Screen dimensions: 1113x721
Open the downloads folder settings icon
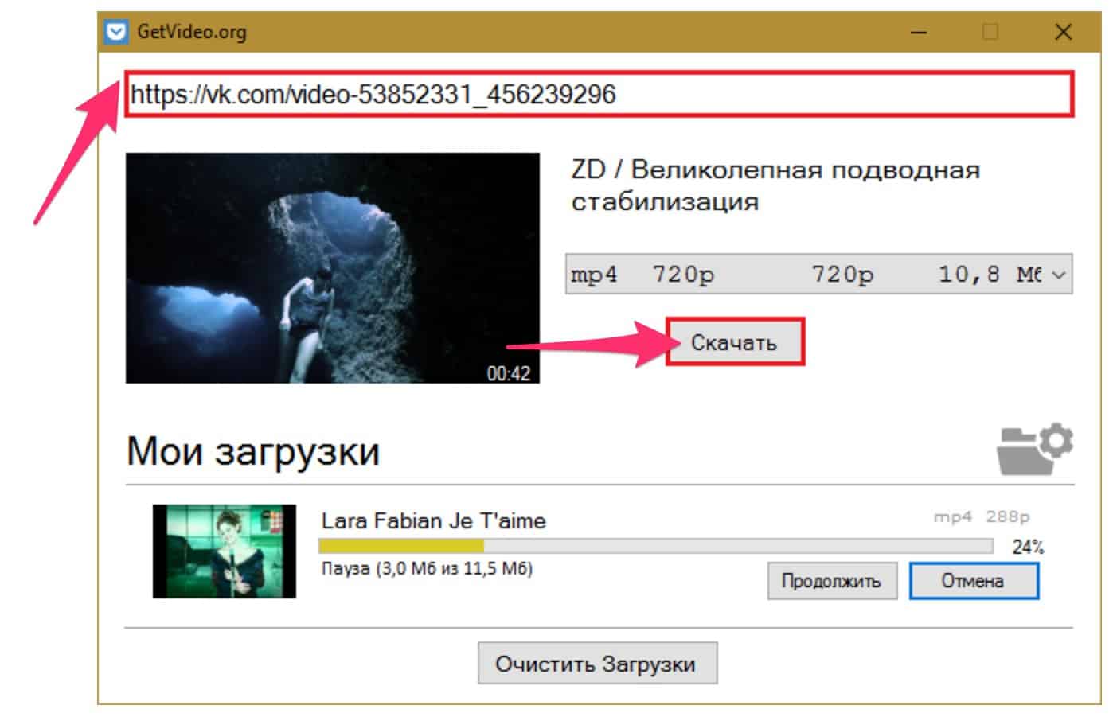[1035, 448]
